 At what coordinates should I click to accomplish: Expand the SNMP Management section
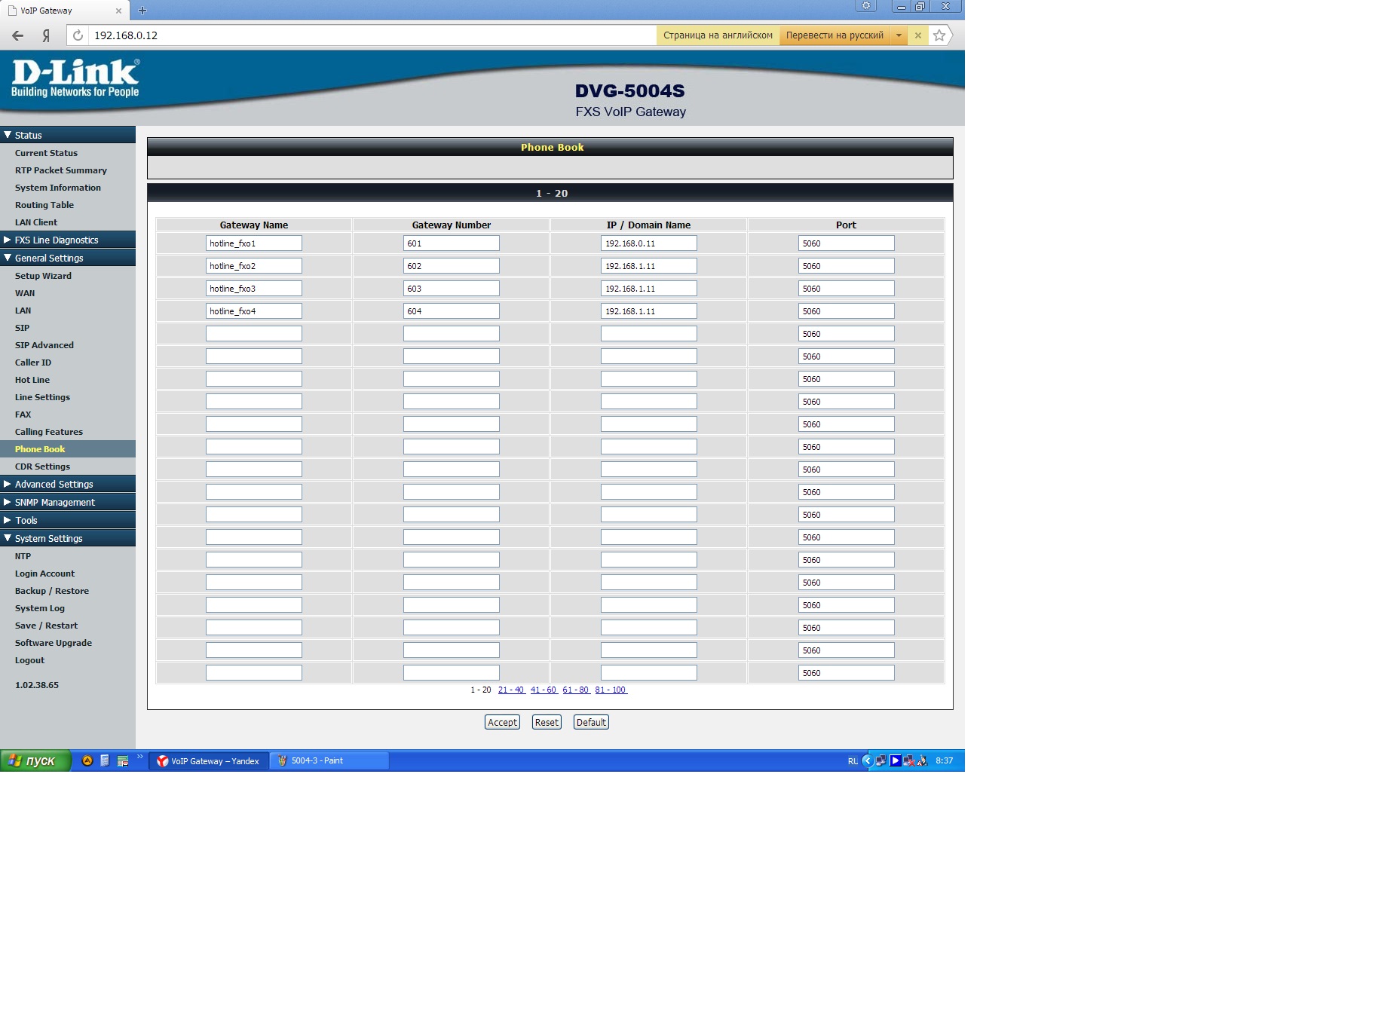tap(68, 502)
